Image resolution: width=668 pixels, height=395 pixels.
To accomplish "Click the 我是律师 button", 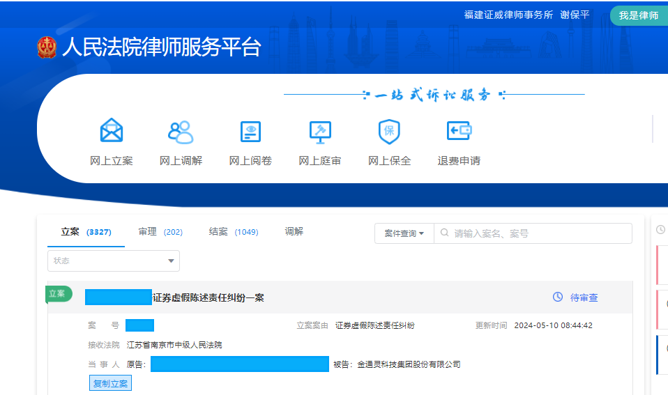I will click(639, 16).
